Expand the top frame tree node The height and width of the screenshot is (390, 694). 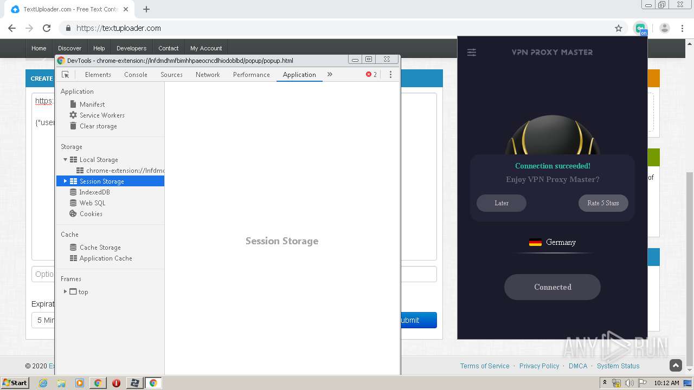point(66,292)
